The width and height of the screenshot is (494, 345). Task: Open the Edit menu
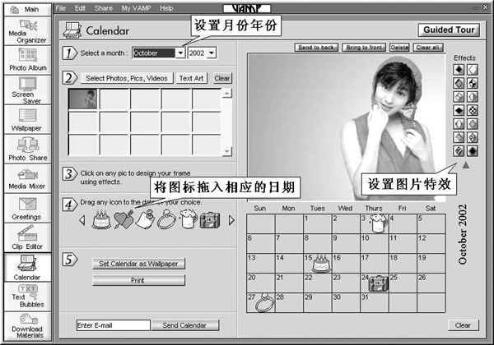point(80,8)
